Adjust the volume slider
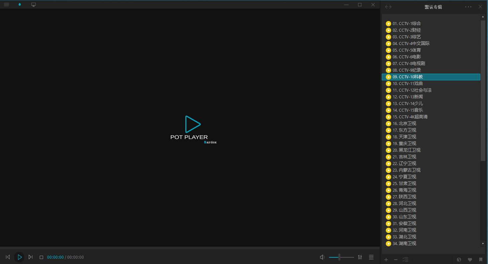Image resolution: width=488 pixels, height=264 pixels. point(341,257)
